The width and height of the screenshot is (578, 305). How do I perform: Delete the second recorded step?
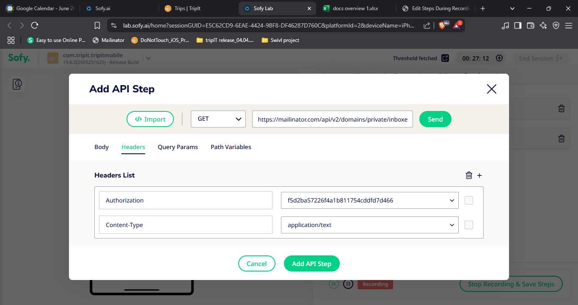point(561,138)
